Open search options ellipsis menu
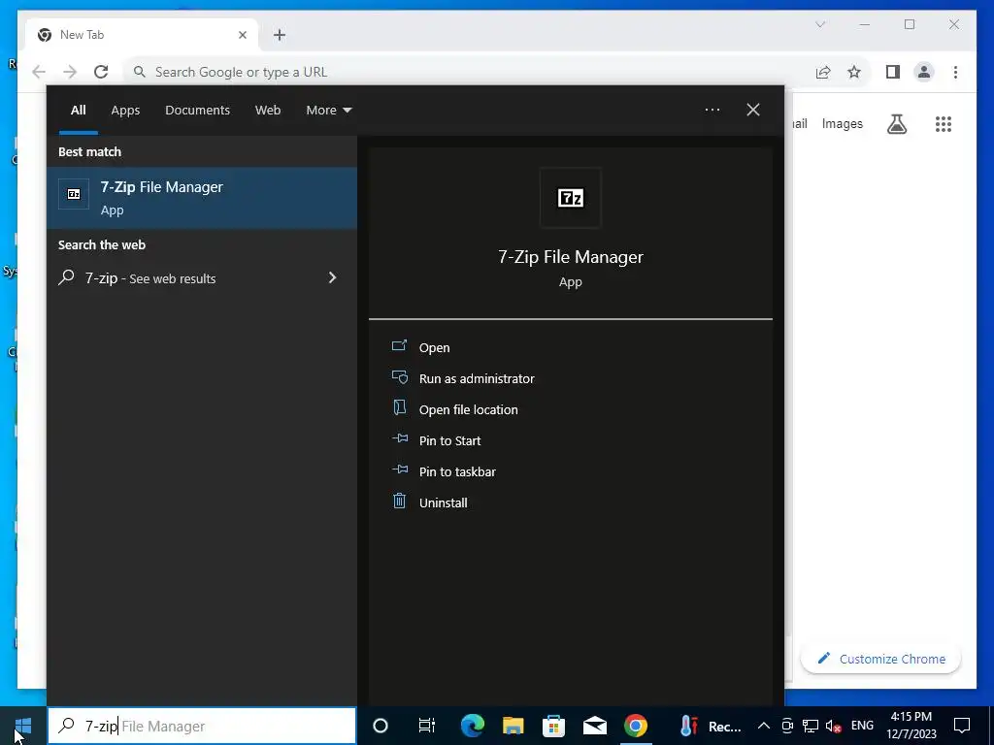 pyautogui.click(x=712, y=111)
